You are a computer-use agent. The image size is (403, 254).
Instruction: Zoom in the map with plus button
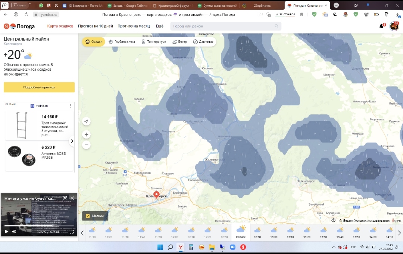pos(86,134)
